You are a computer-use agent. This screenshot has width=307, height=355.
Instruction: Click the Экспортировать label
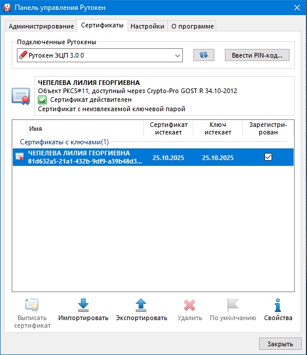[142, 318]
